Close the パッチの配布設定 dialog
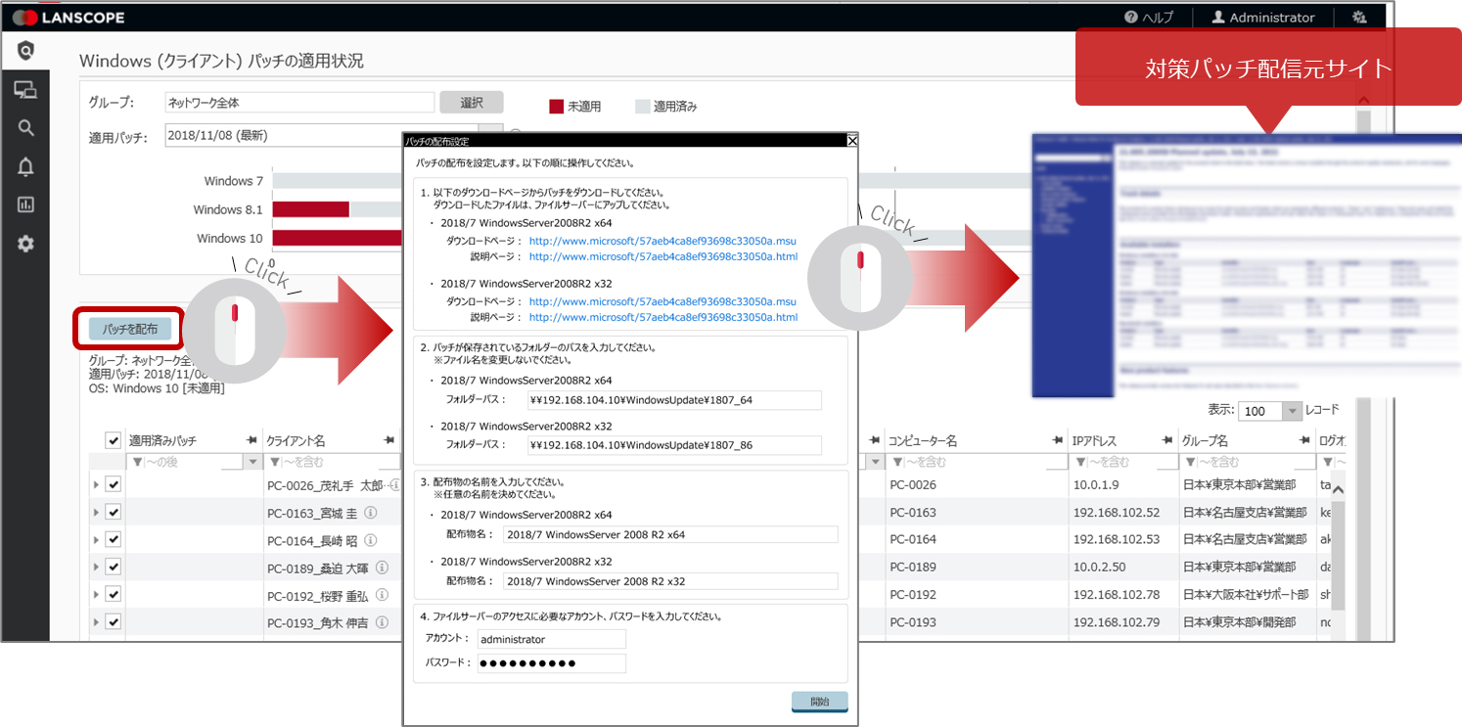The image size is (1462, 727). [x=851, y=141]
